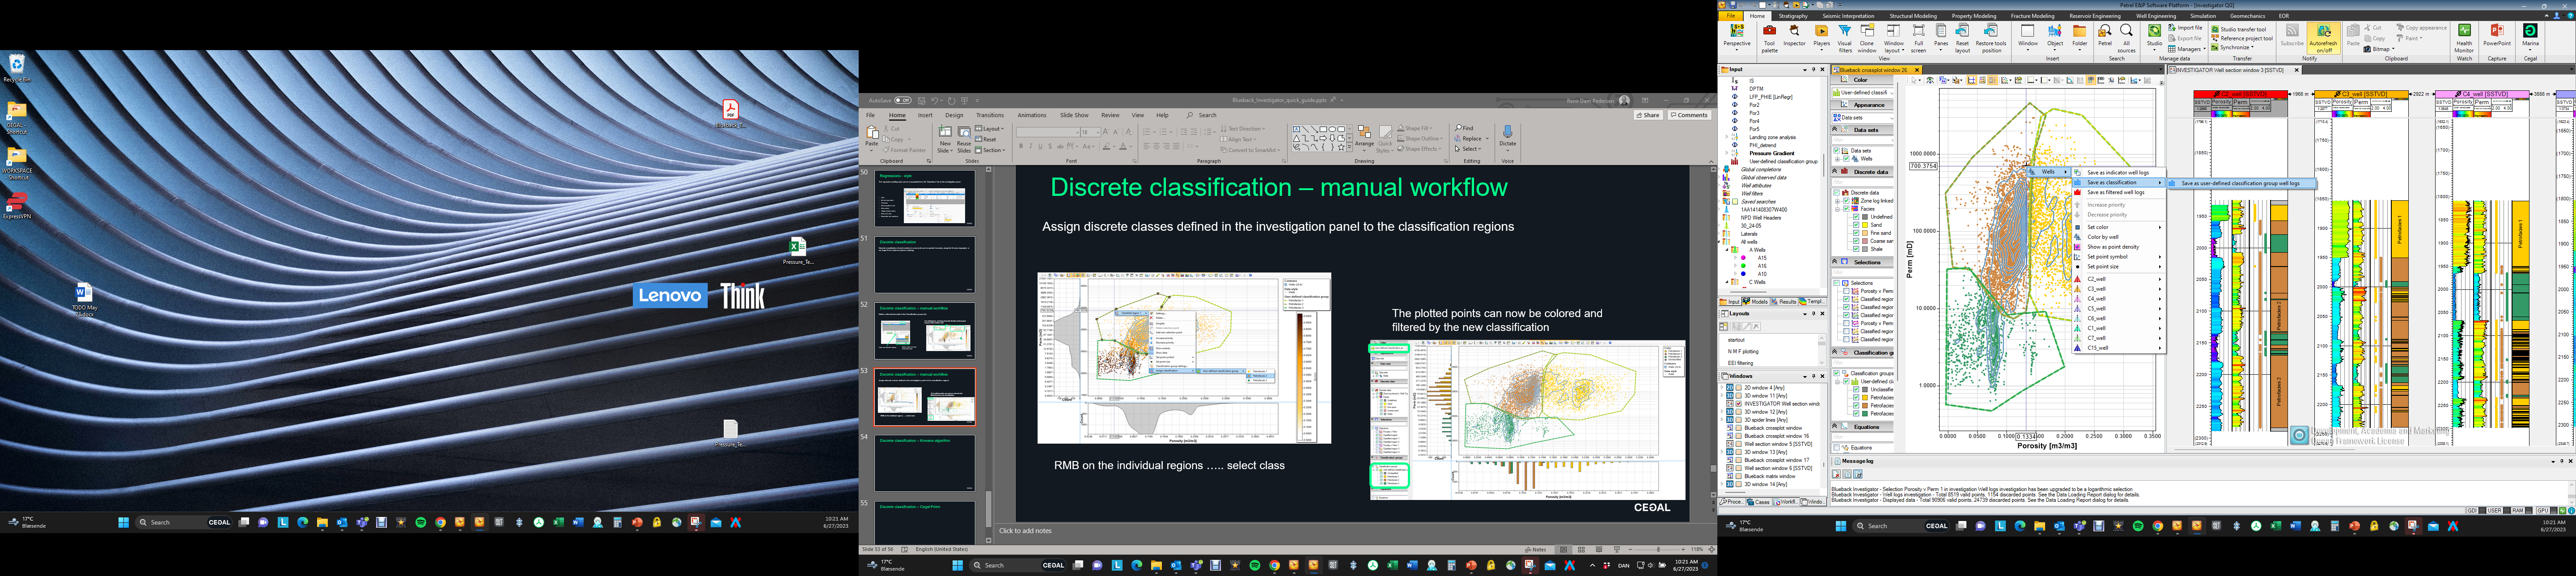Screen dimensions: 2576x576
Task: Toggle the Wells data set checkbox
Action: coord(1847,159)
